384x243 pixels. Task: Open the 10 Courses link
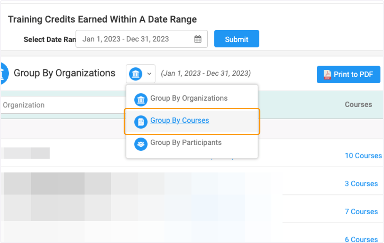(363, 156)
